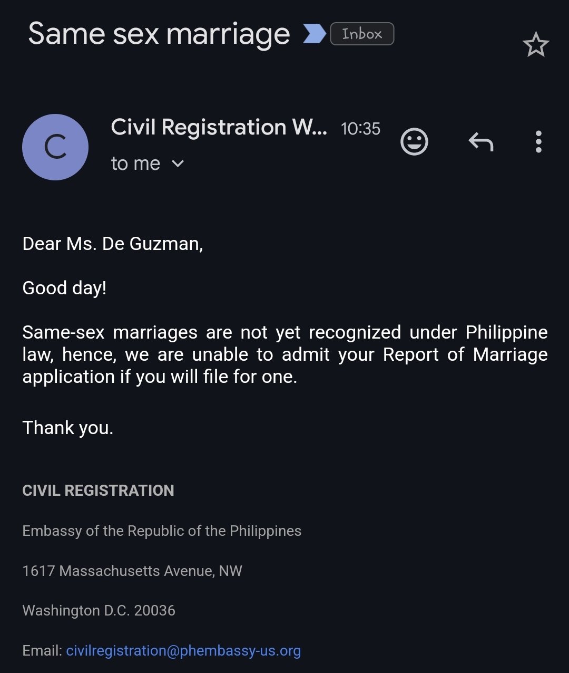Tap the Inbox label chip
Image resolution: width=569 pixels, height=673 pixels.
pos(362,34)
